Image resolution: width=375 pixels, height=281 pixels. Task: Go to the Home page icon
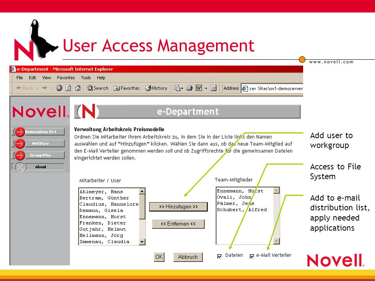click(78, 88)
